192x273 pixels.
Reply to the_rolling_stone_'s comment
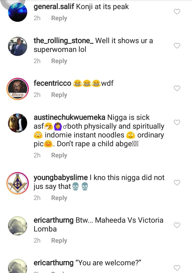59,61
